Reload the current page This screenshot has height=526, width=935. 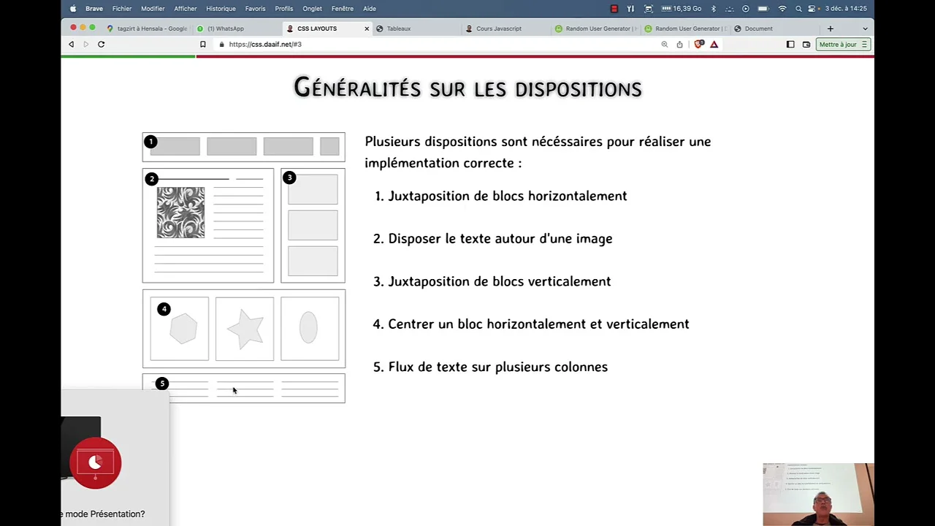coord(101,45)
